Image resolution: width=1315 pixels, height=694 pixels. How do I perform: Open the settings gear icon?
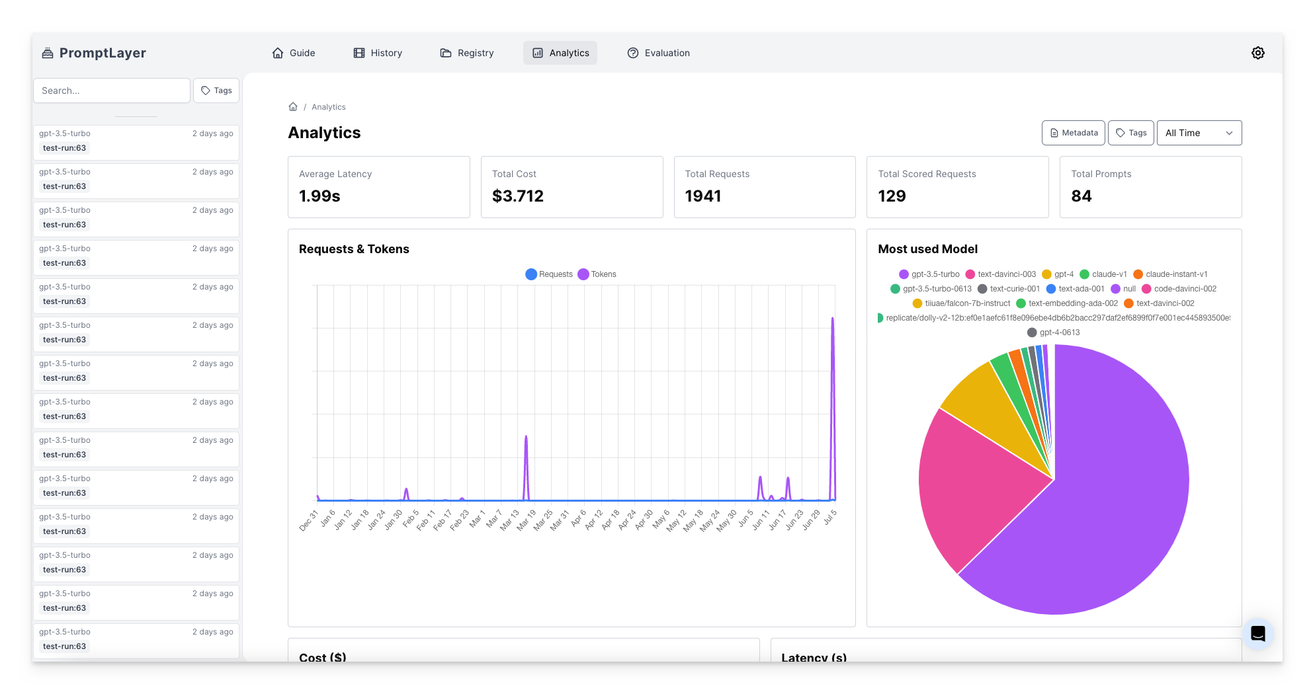(1257, 53)
